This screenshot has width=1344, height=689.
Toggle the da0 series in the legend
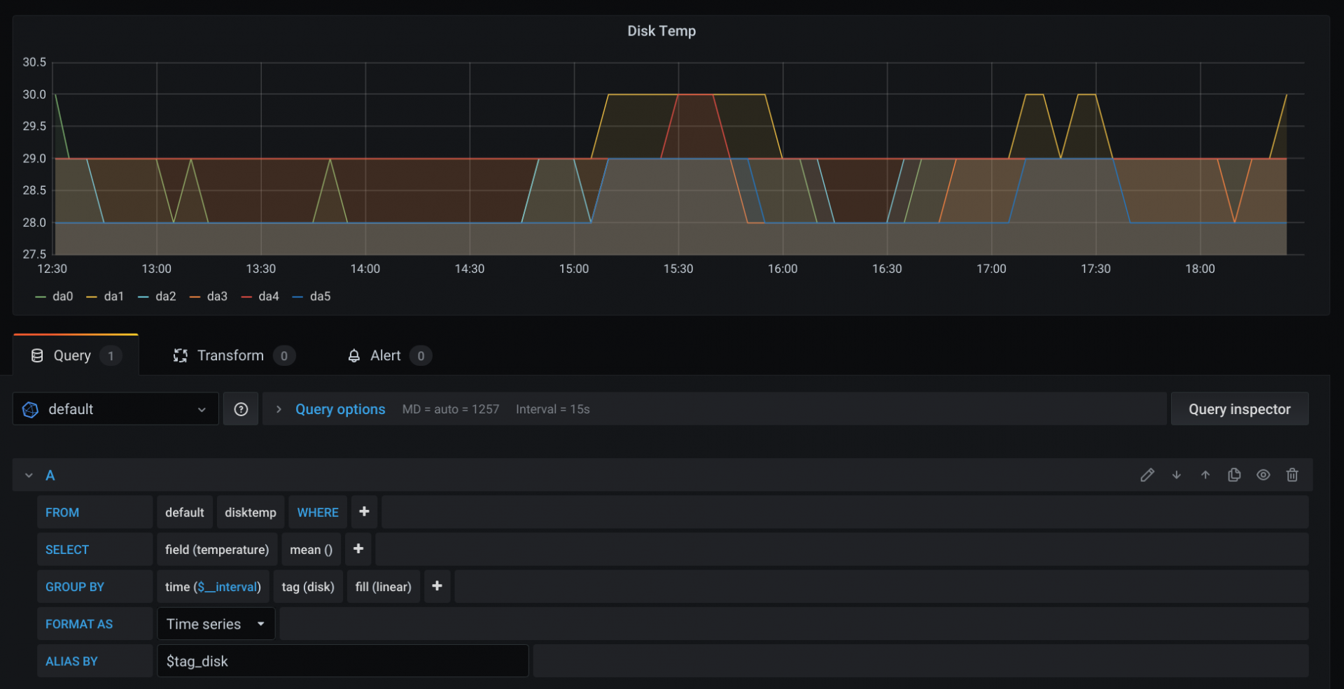pos(63,296)
